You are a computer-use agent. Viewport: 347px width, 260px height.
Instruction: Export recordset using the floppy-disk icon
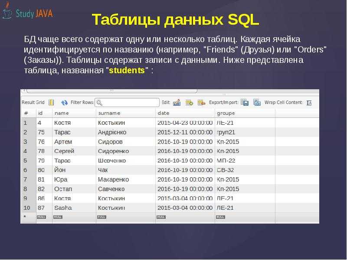click(245, 103)
